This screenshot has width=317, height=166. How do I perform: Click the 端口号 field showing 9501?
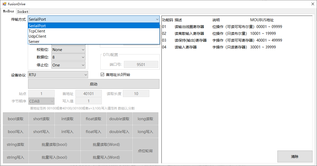pyautogui.click(x=141, y=64)
